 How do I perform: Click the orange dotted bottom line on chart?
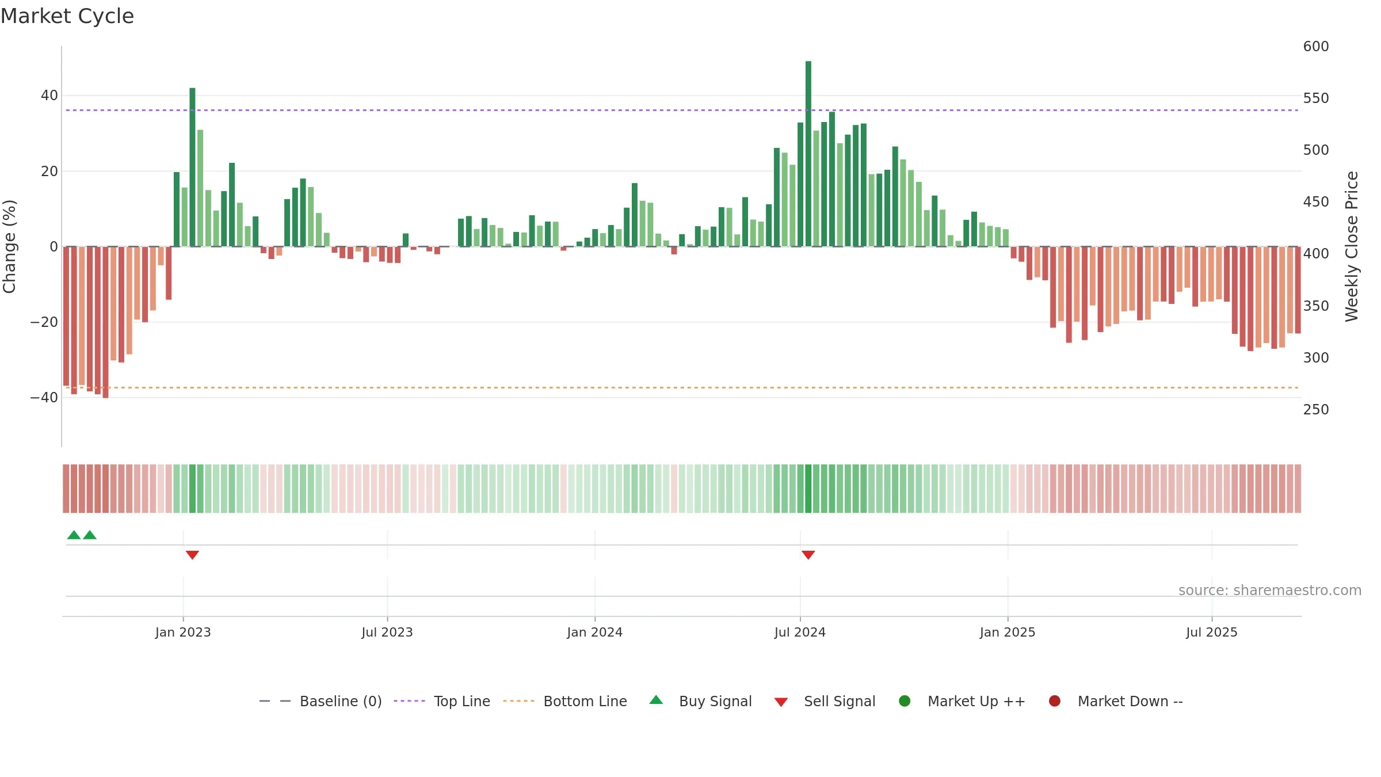682,388
